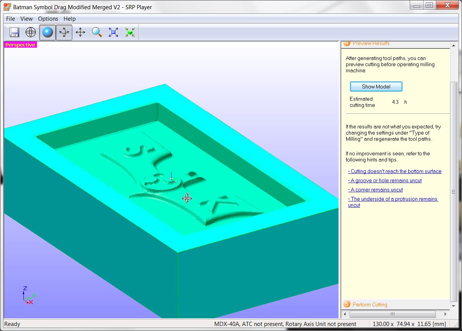The image size is (462, 331).
Task: Open the View menu
Action: pyautogui.click(x=27, y=18)
